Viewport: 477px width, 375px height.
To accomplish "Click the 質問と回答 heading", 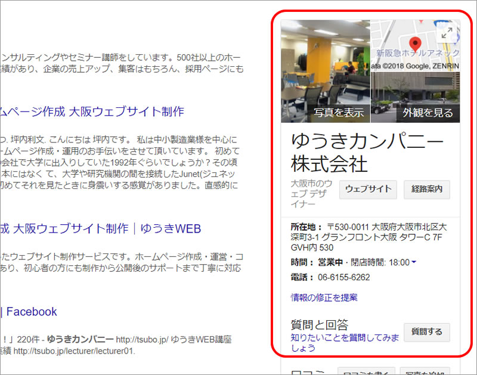I will click(x=320, y=325).
